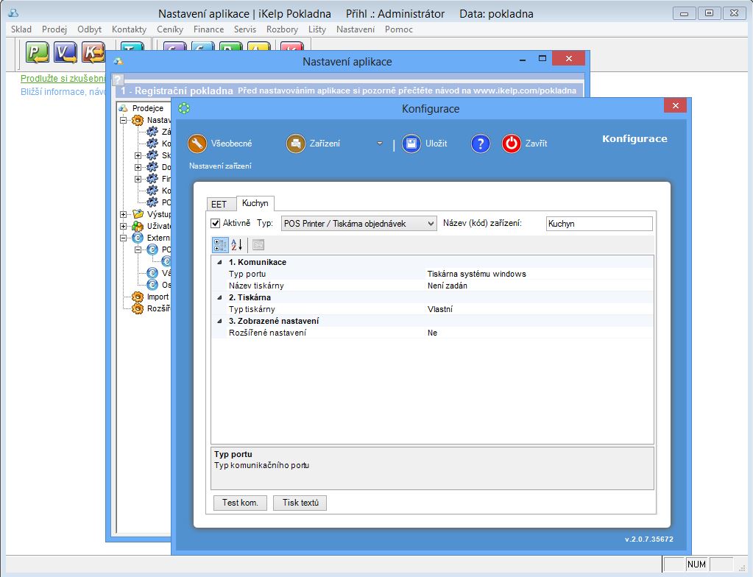Open the Finance menu
This screenshot has height=577, width=753.
click(x=208, y=29)
